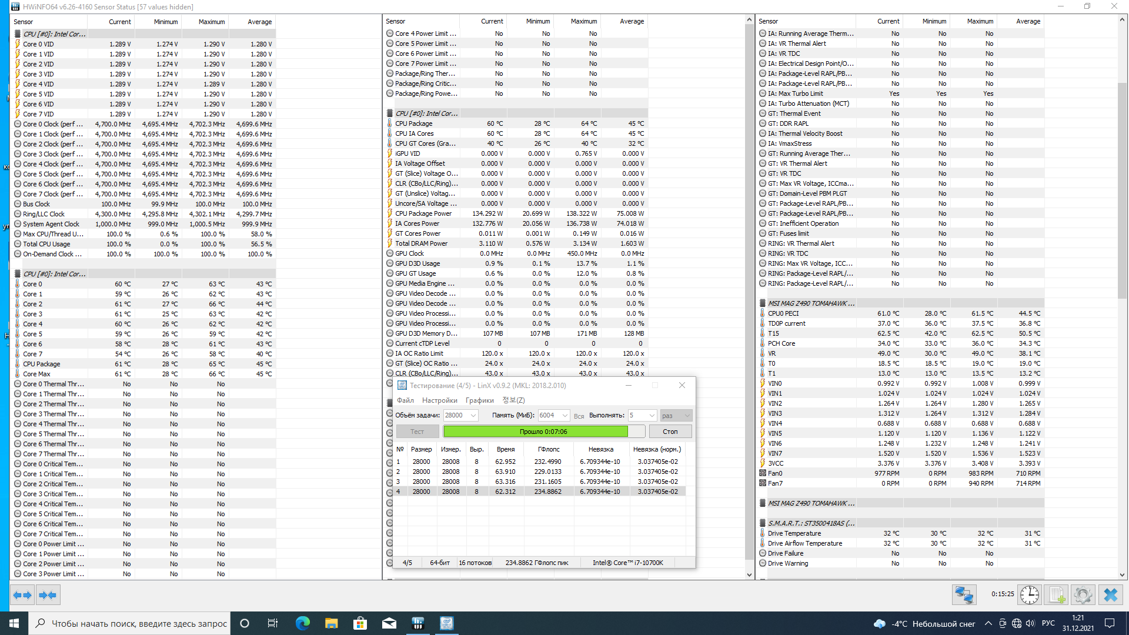Open the 'Настройки' menu in LinX
This screenshot has width=1129, height=635.
tap(439, 400)
